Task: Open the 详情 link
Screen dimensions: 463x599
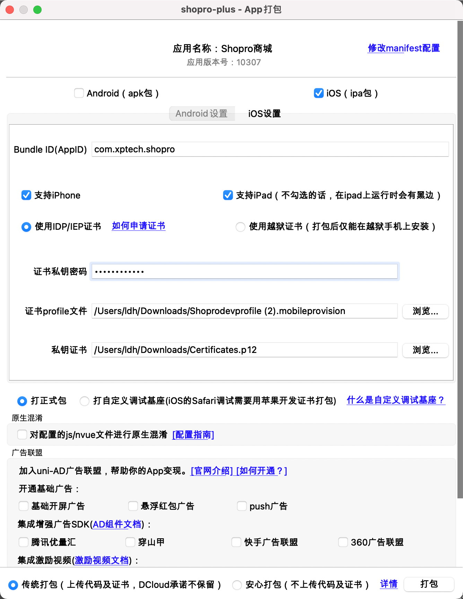Action: (389, 584)
